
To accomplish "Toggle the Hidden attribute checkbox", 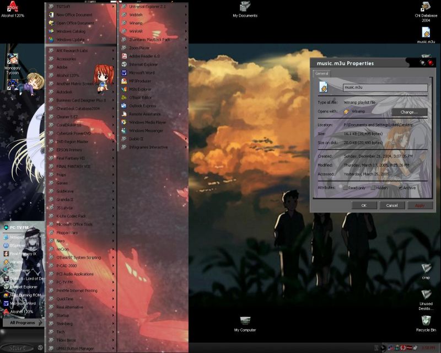I will (373, 188).
